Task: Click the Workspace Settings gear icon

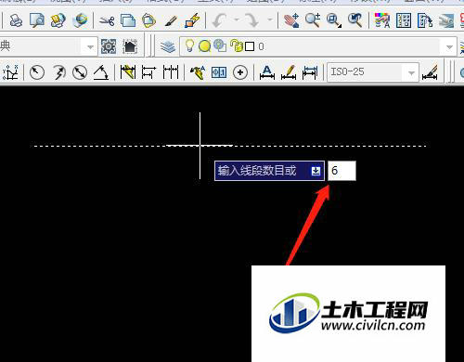Action: point(109,47)
